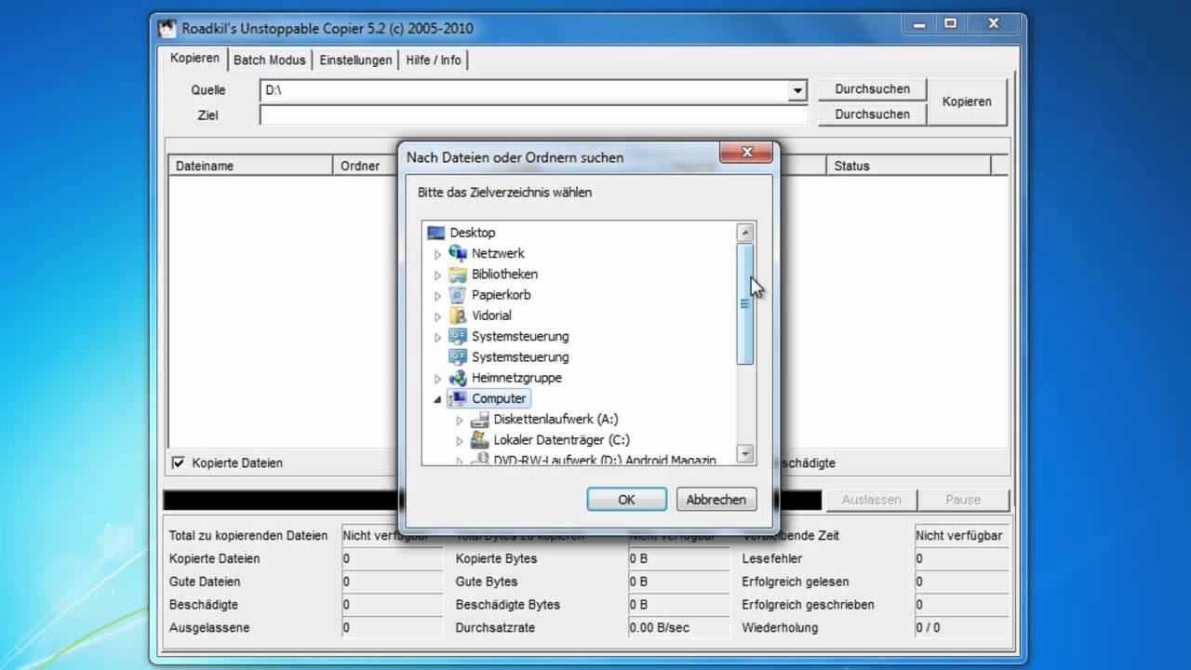
Task: Collapse the Computer tree node
Action: (437, 399)
